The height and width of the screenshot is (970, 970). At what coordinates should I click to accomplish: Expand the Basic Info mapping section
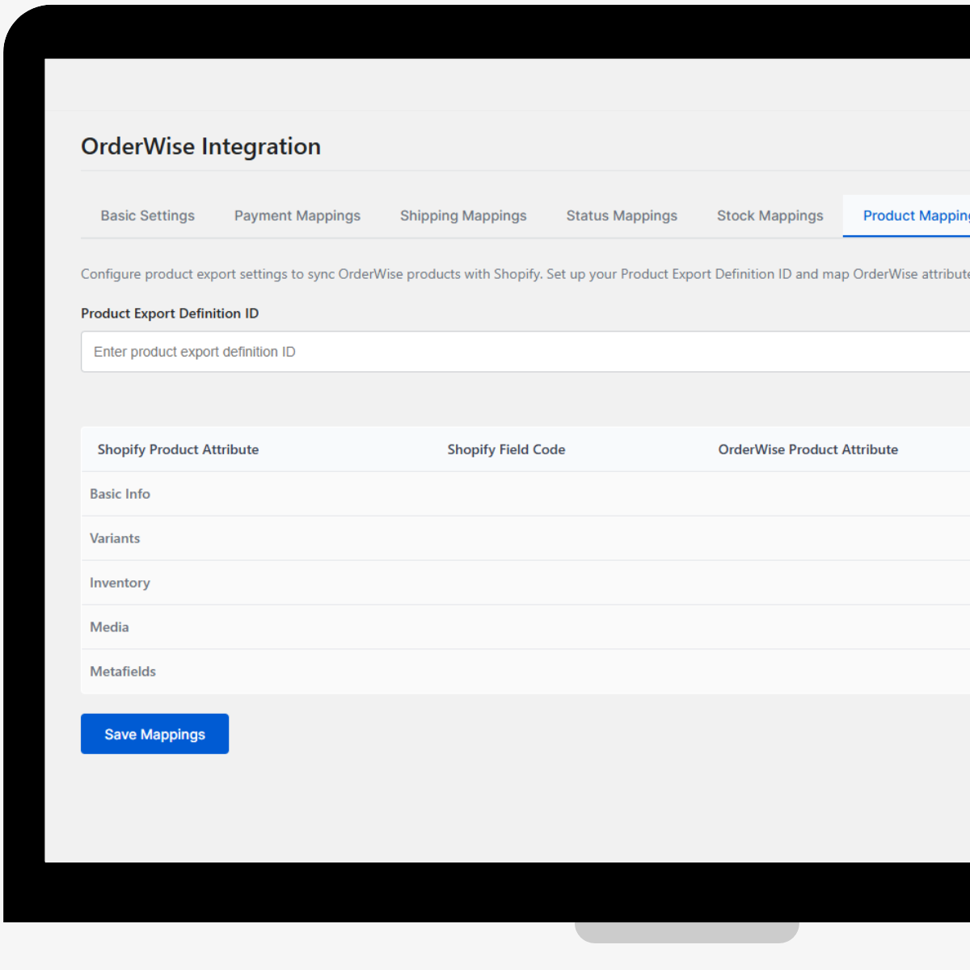120,494
